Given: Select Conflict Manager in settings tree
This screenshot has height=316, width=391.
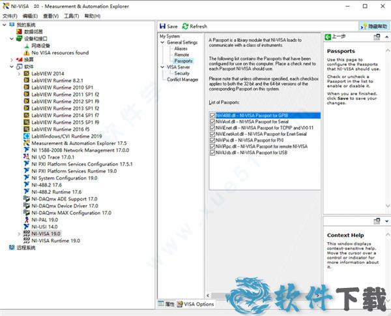Looking at the screenshot, I should pyautogui.click(x=182, y=80).
